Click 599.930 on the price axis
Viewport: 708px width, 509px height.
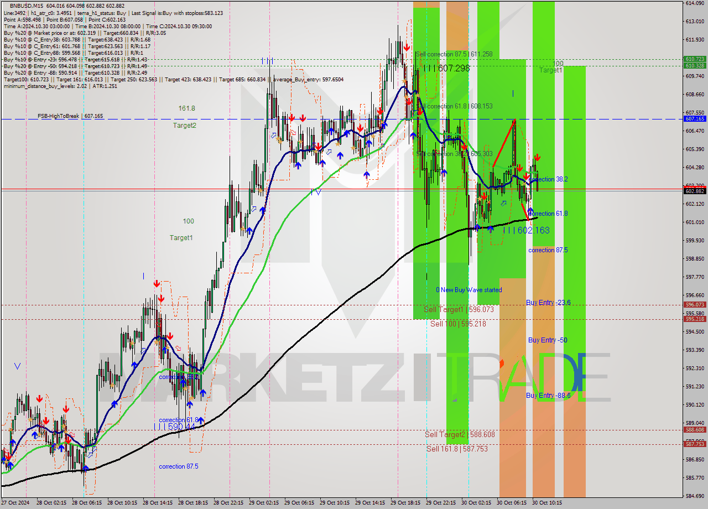[x=694, y=240]
